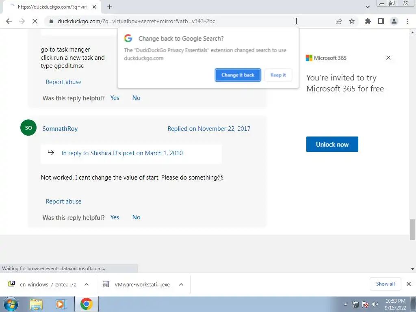Click the scrollbar up arrow

coord(412,32)
